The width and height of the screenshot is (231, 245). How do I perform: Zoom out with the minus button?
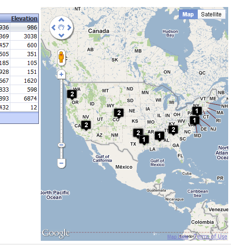tap(61, 163)
